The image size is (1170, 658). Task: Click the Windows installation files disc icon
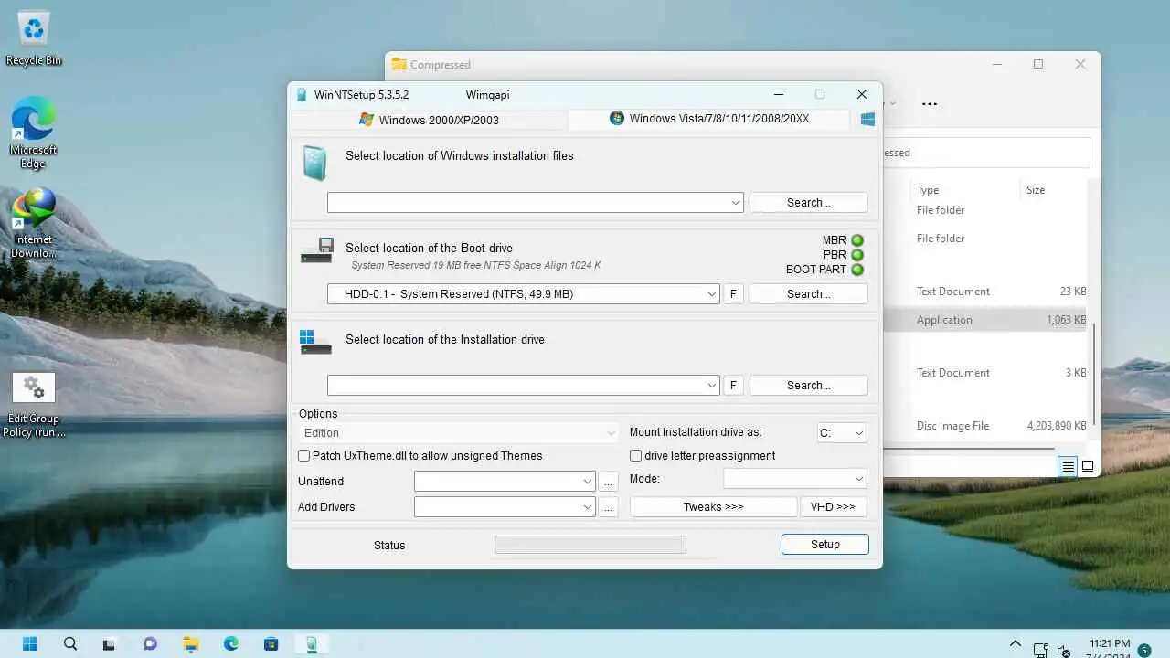(x=314, y=163)
